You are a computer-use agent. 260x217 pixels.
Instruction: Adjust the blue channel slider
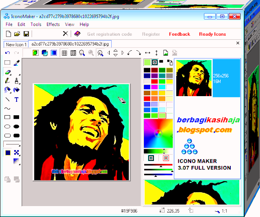(x=158, y=175)
